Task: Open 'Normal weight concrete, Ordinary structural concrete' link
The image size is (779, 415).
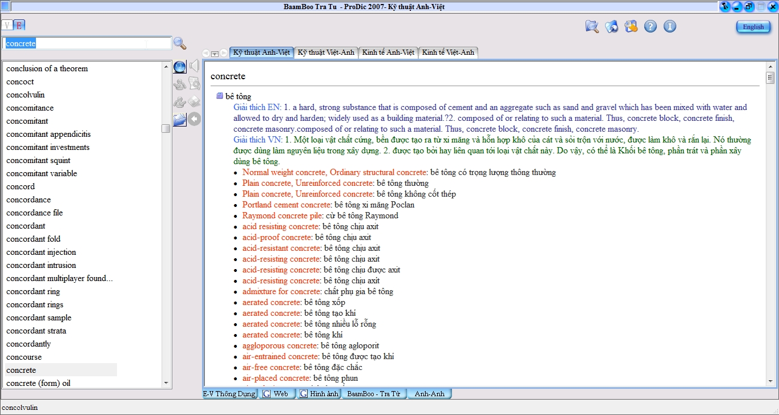Action: [x=334, y=172]
